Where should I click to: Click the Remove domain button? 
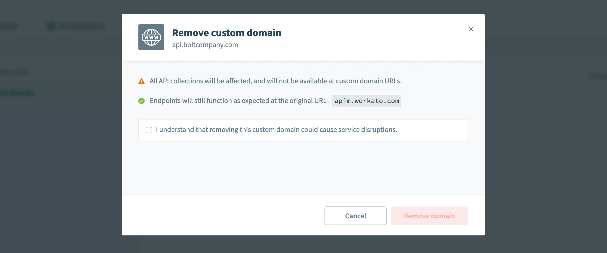[429, 215]
